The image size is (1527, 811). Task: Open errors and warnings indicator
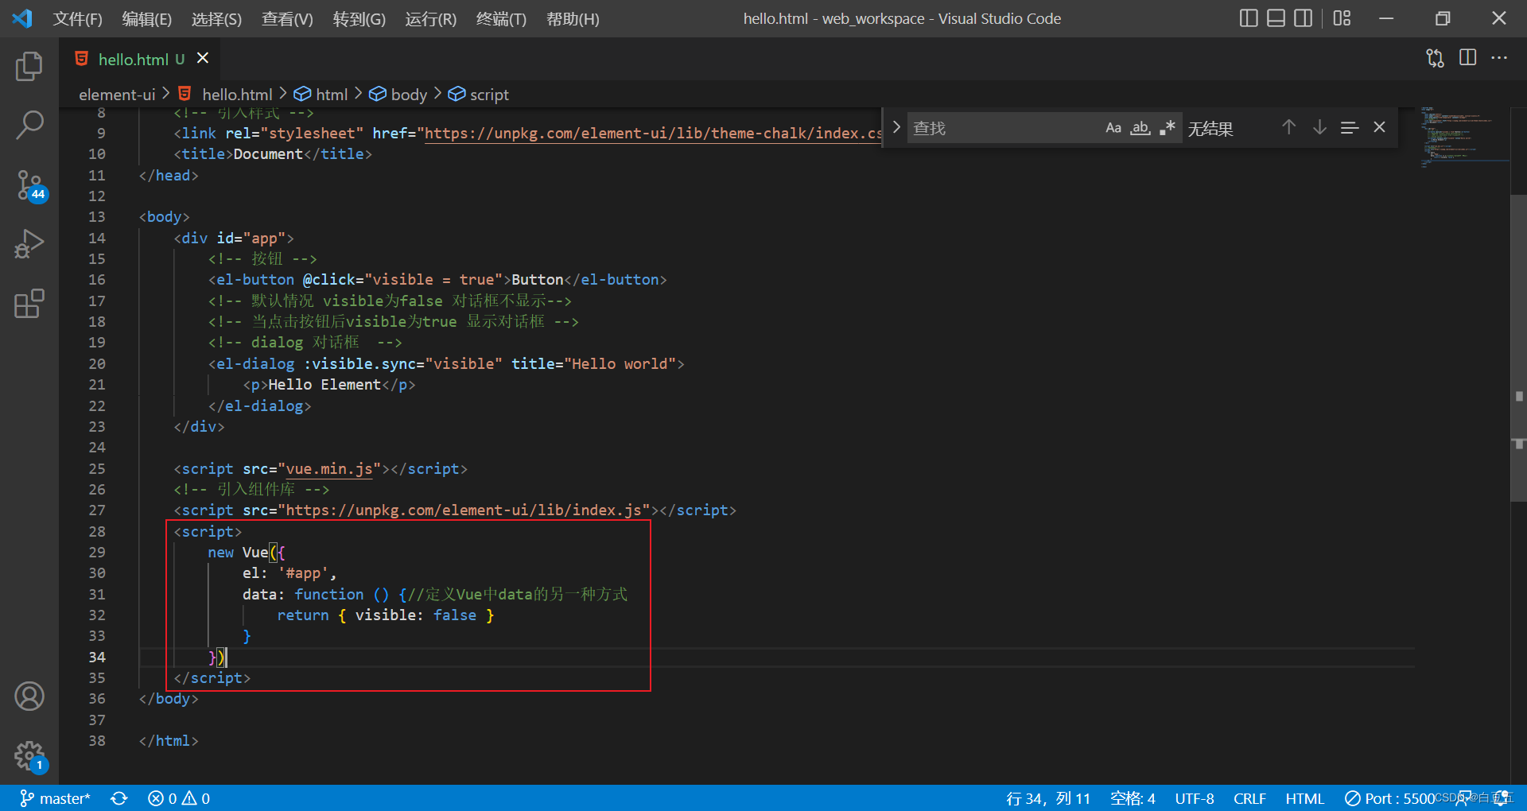click(x=179, y=798)
